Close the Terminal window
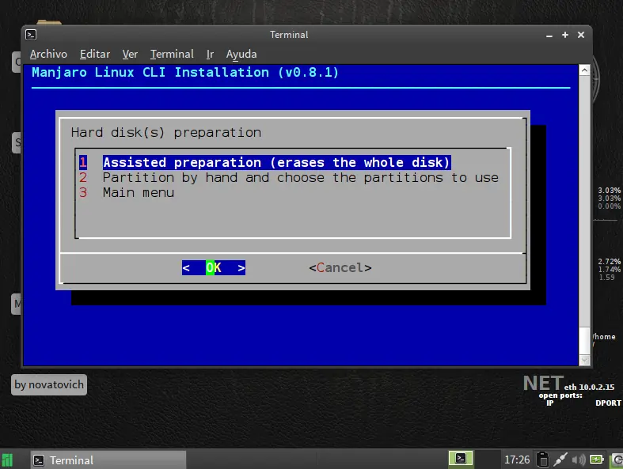The image size is (623, 469). click(581, 35)
